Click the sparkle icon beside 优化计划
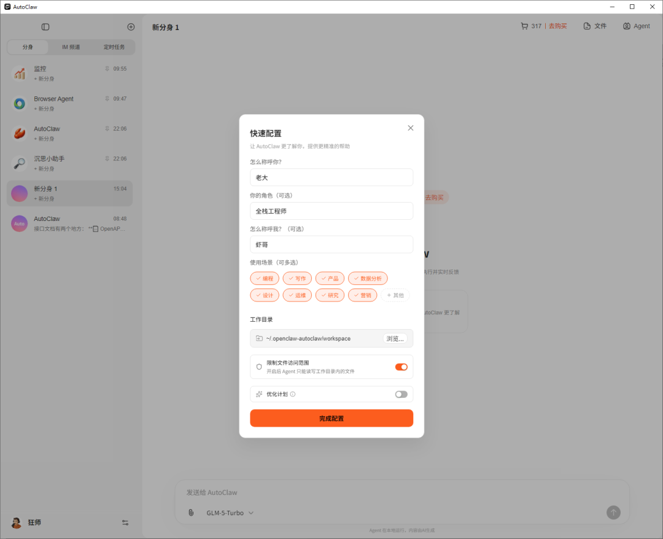 259,394
